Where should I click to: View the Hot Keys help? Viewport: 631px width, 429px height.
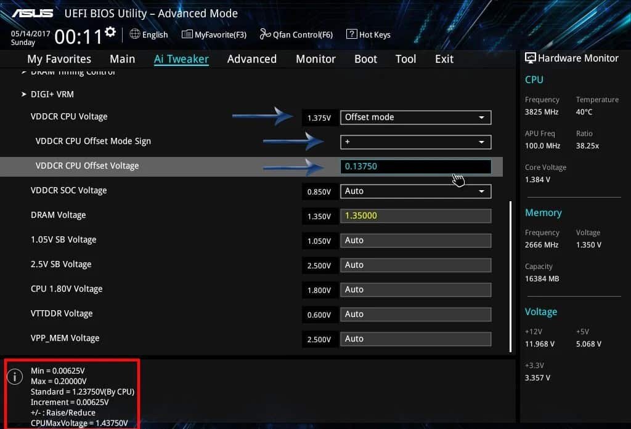pos(368,34)
